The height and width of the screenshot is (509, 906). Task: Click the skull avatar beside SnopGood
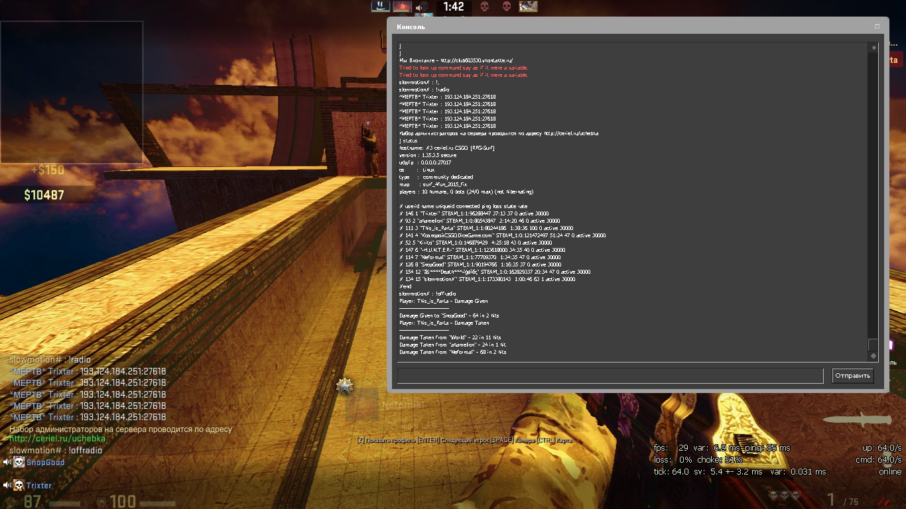19,462
